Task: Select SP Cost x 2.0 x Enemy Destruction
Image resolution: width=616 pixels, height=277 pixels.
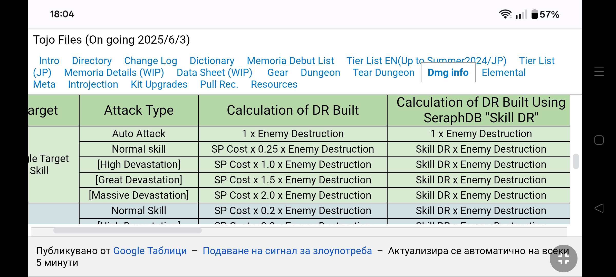Action: click(x=293, y=195)
